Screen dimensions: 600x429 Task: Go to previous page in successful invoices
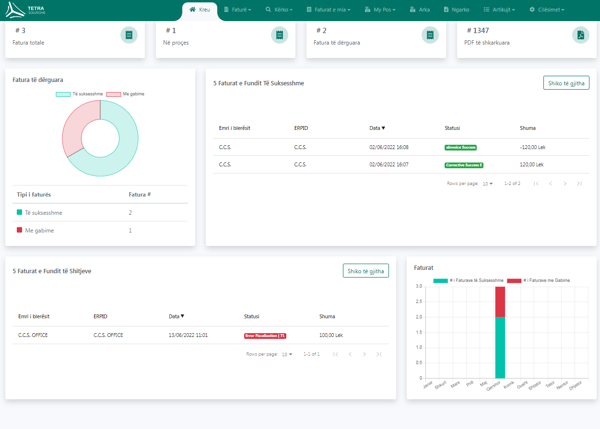(551, 184)
